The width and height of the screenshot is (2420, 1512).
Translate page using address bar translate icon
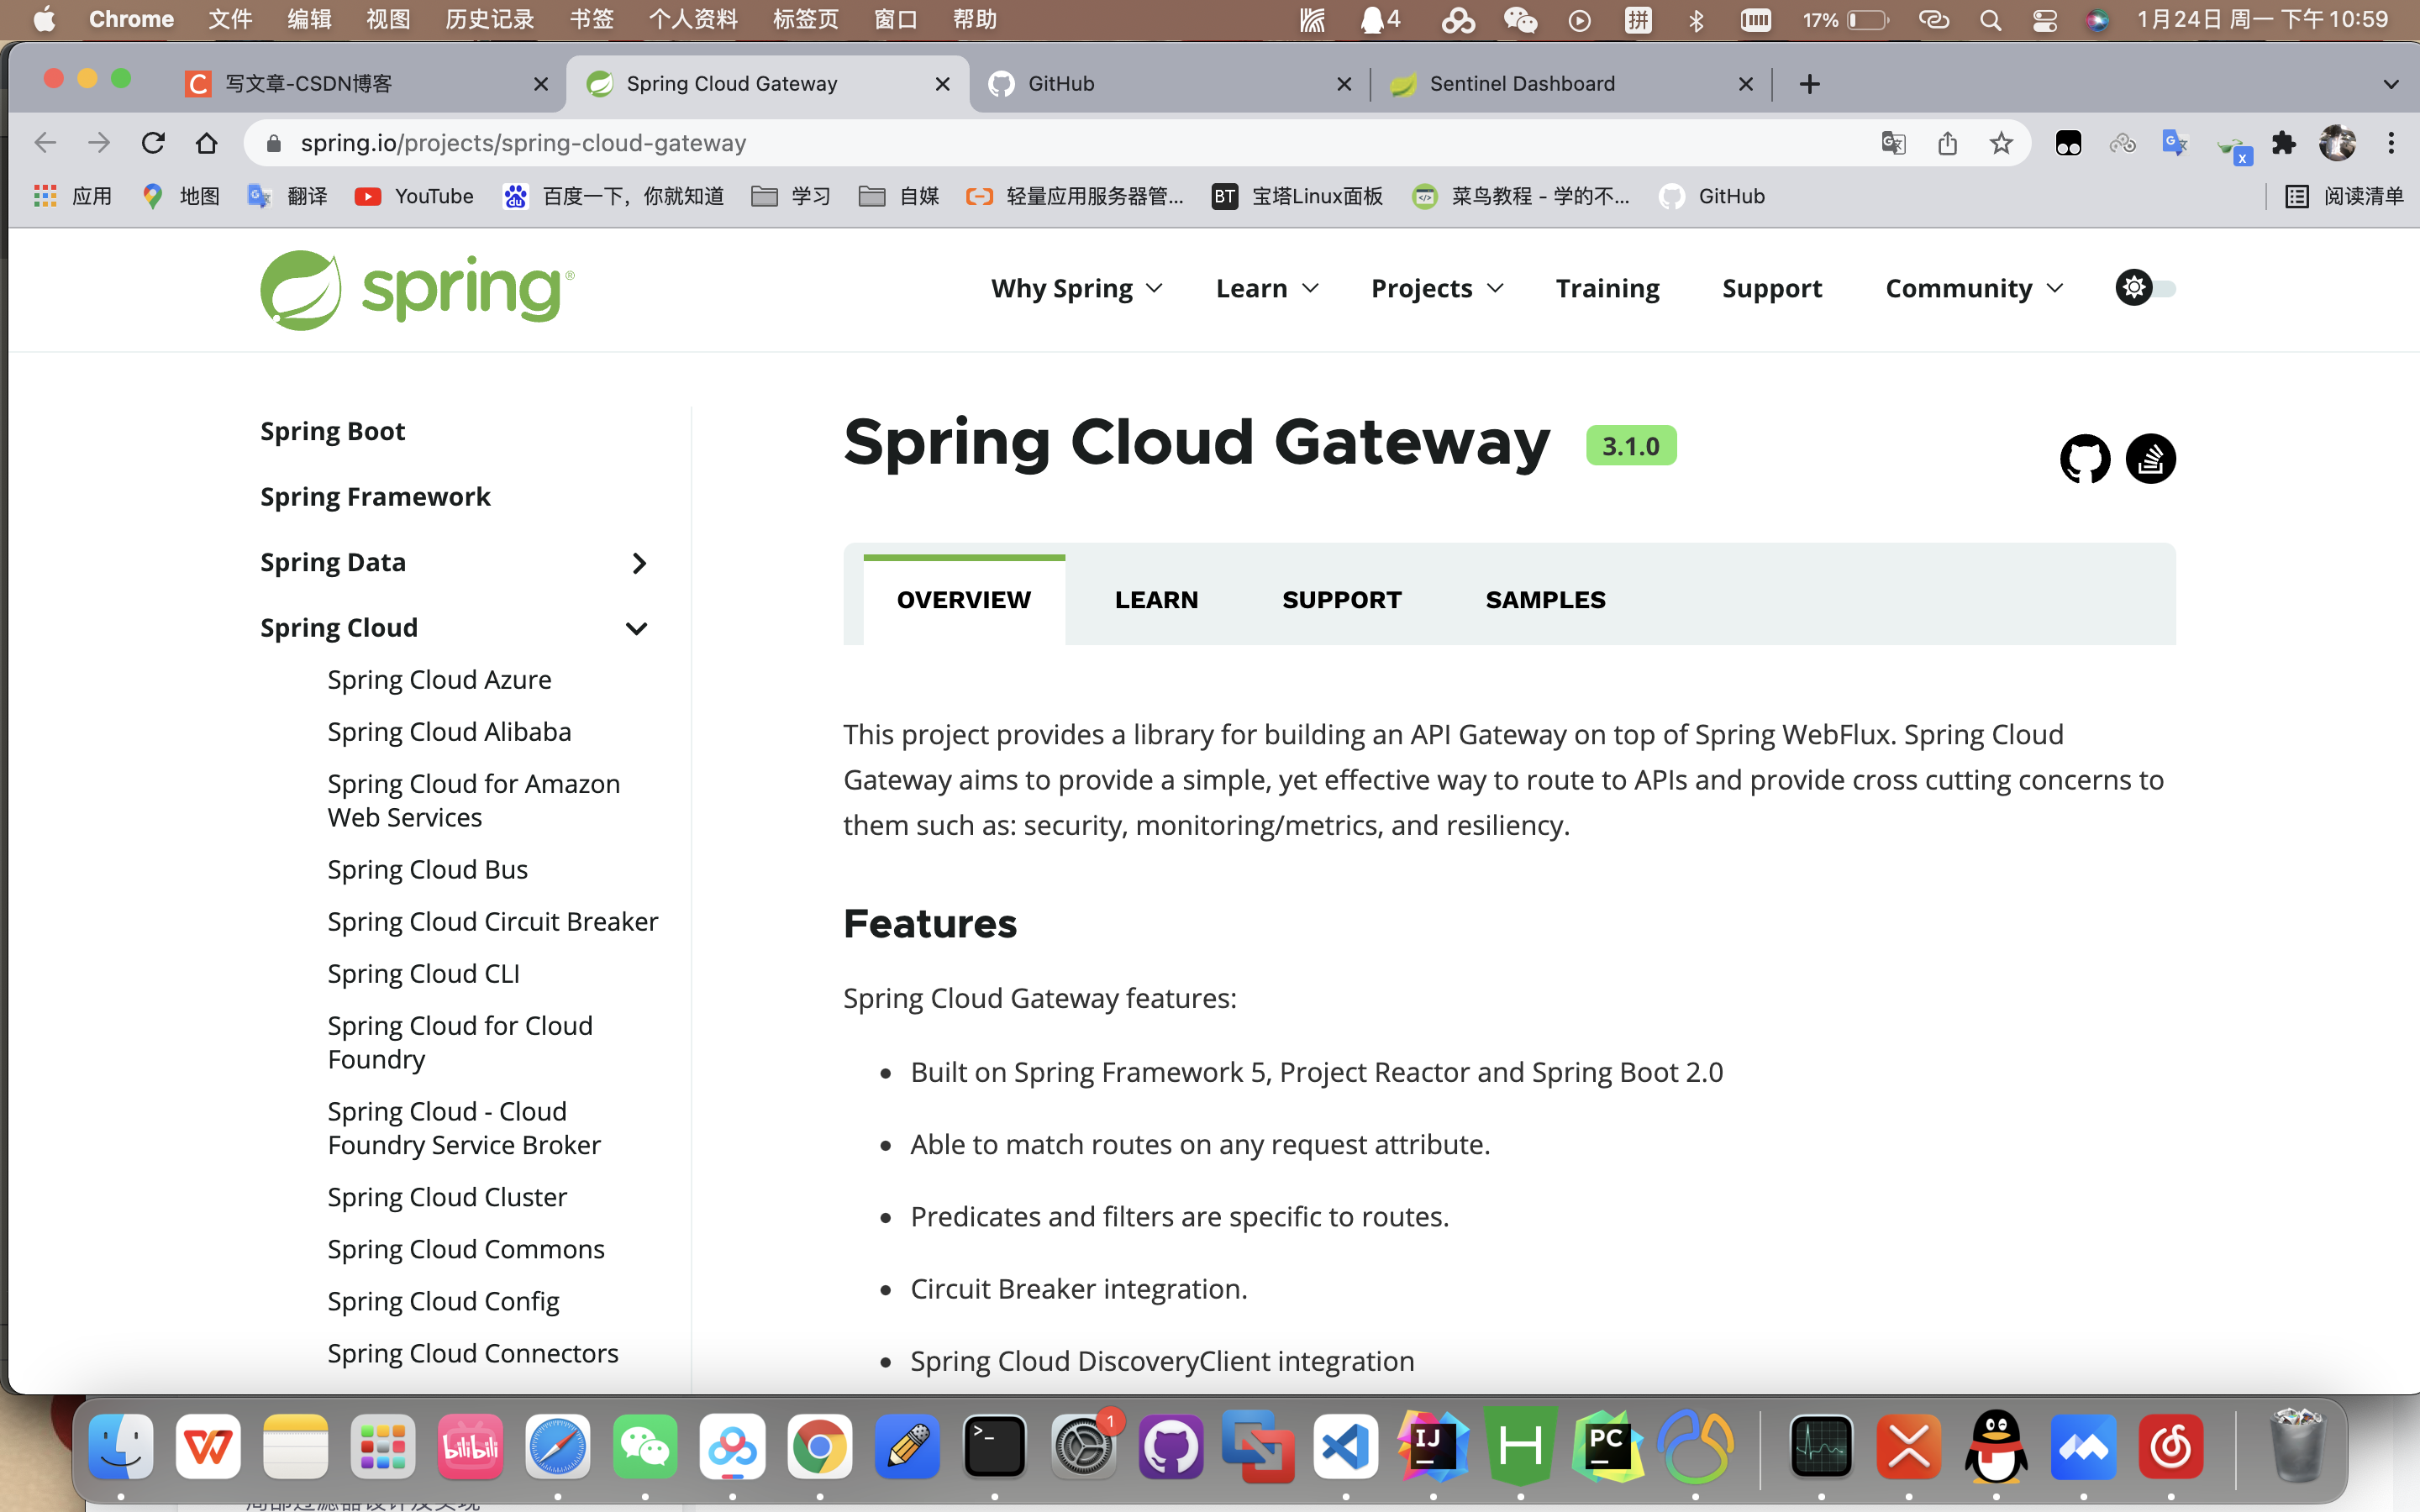click(x=1893, y=143)
